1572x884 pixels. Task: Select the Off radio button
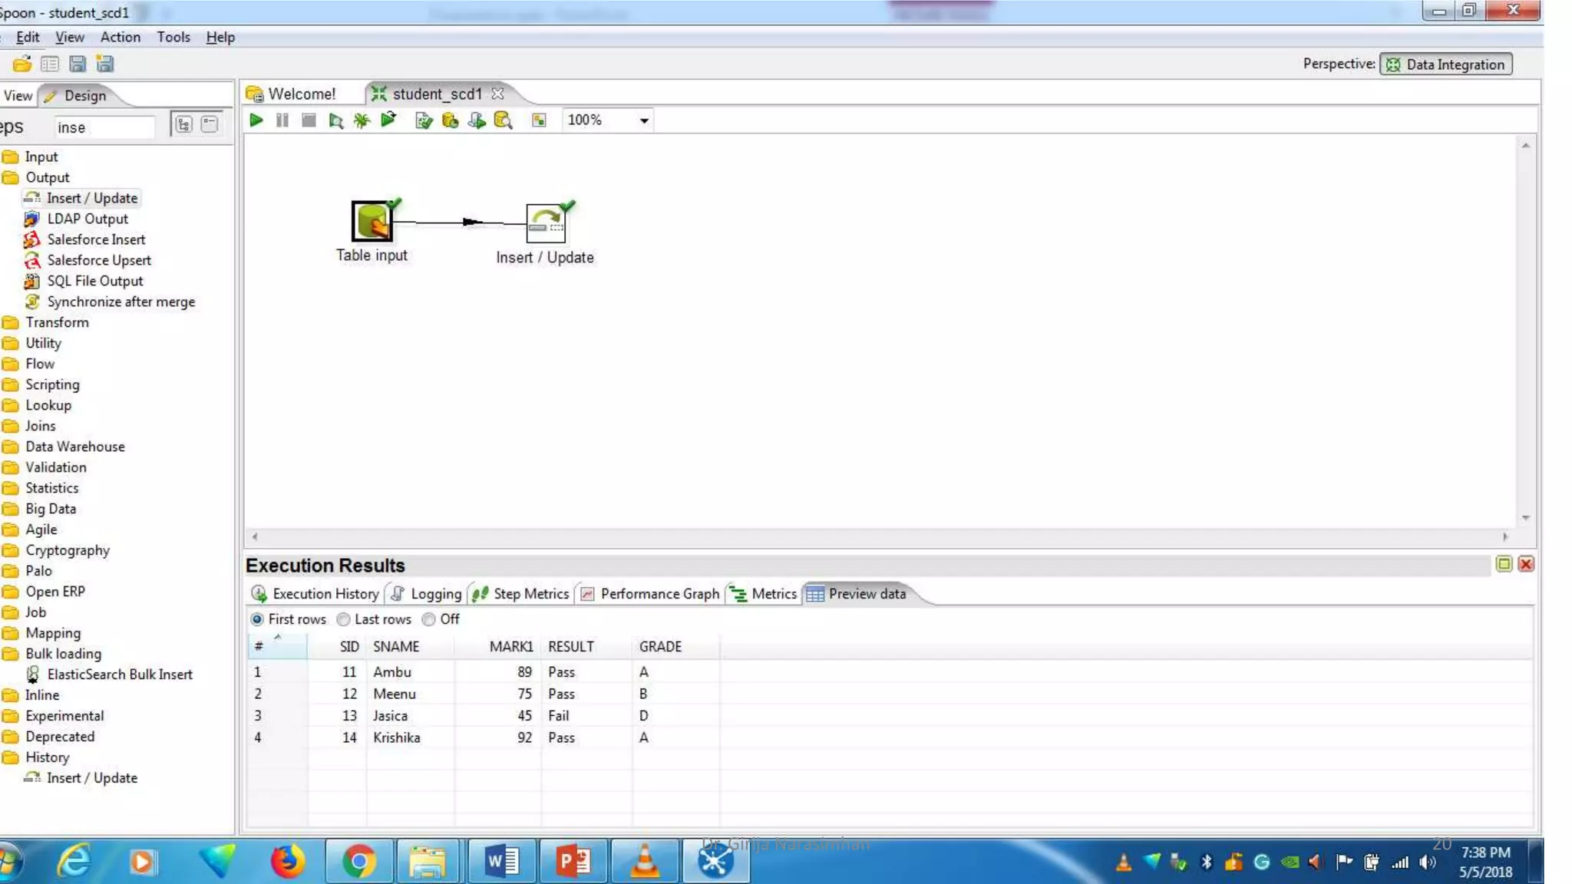[429, 619]
